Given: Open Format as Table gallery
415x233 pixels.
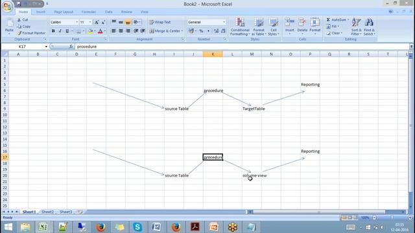Looking at the screenshot, I should [x=259, y=27].
